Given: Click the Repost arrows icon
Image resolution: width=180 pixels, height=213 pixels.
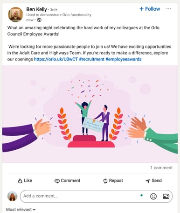Looking at the screenshot, I should 105,181.
